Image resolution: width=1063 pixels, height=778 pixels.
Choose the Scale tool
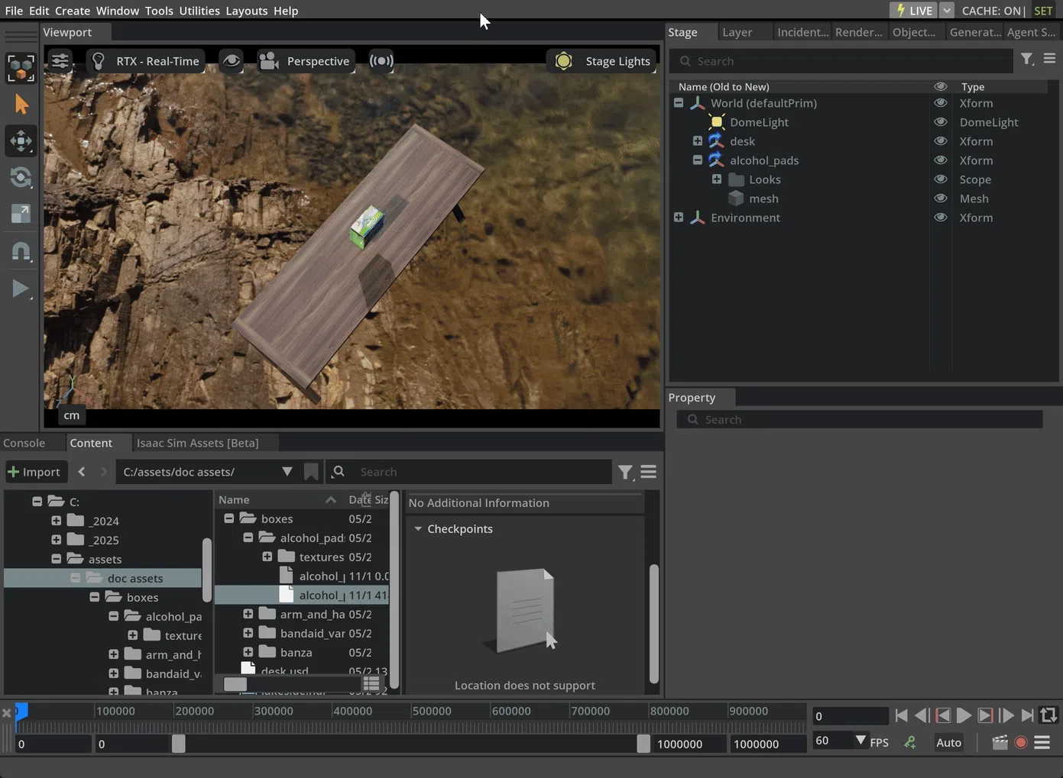[x=21, y=214]
